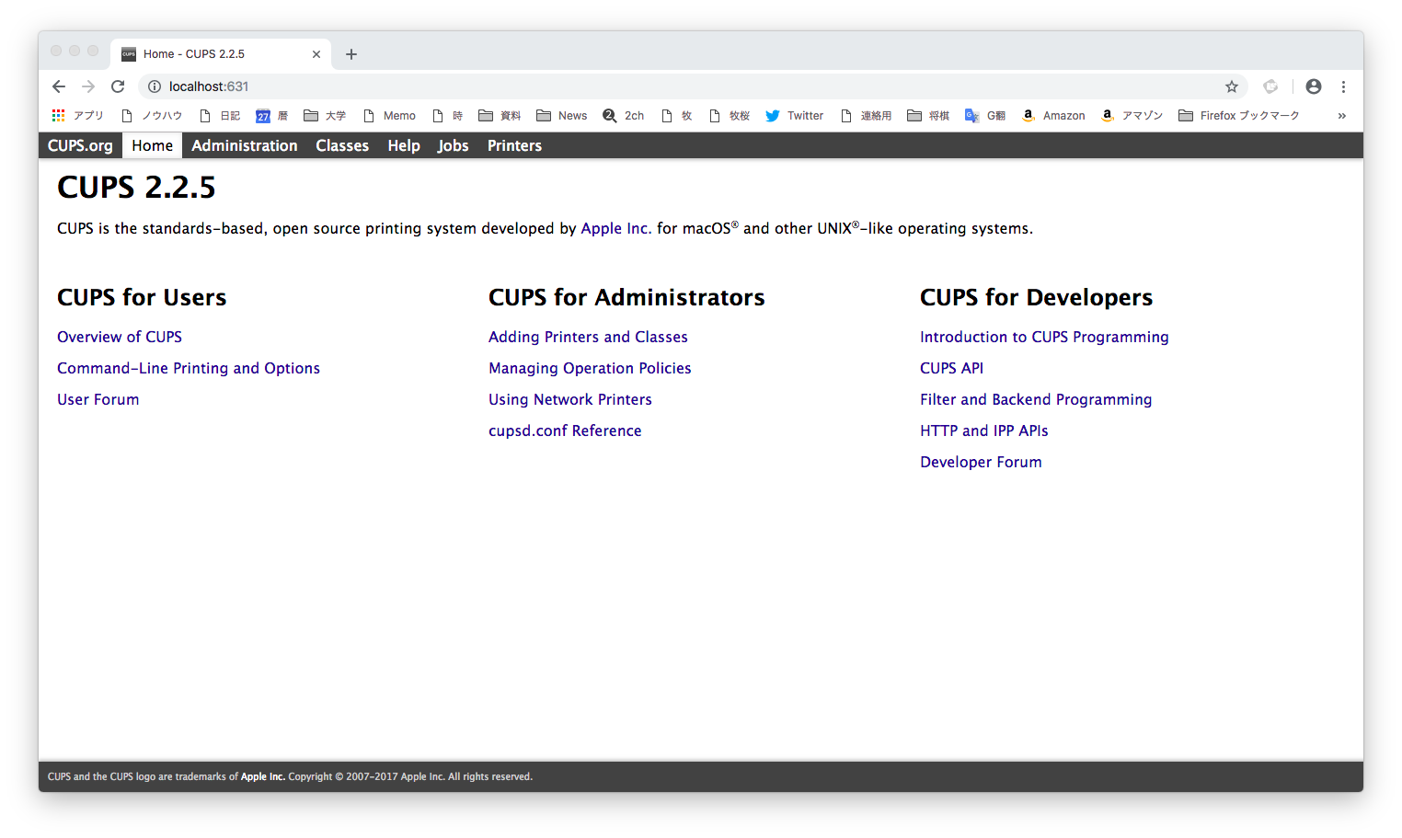Open the News bookmark folder
The width and height of the screenshot is (1402, 838).
click(561, 116)
